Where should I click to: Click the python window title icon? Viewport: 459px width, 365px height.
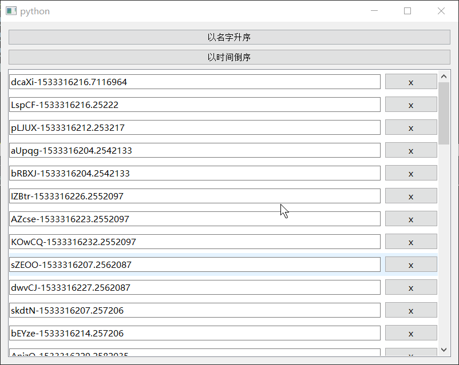(11, 11)
